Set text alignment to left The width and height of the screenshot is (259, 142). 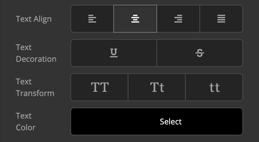[x=92, y=19]
